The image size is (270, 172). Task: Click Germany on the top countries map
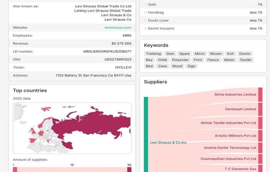tap(41, 133)
